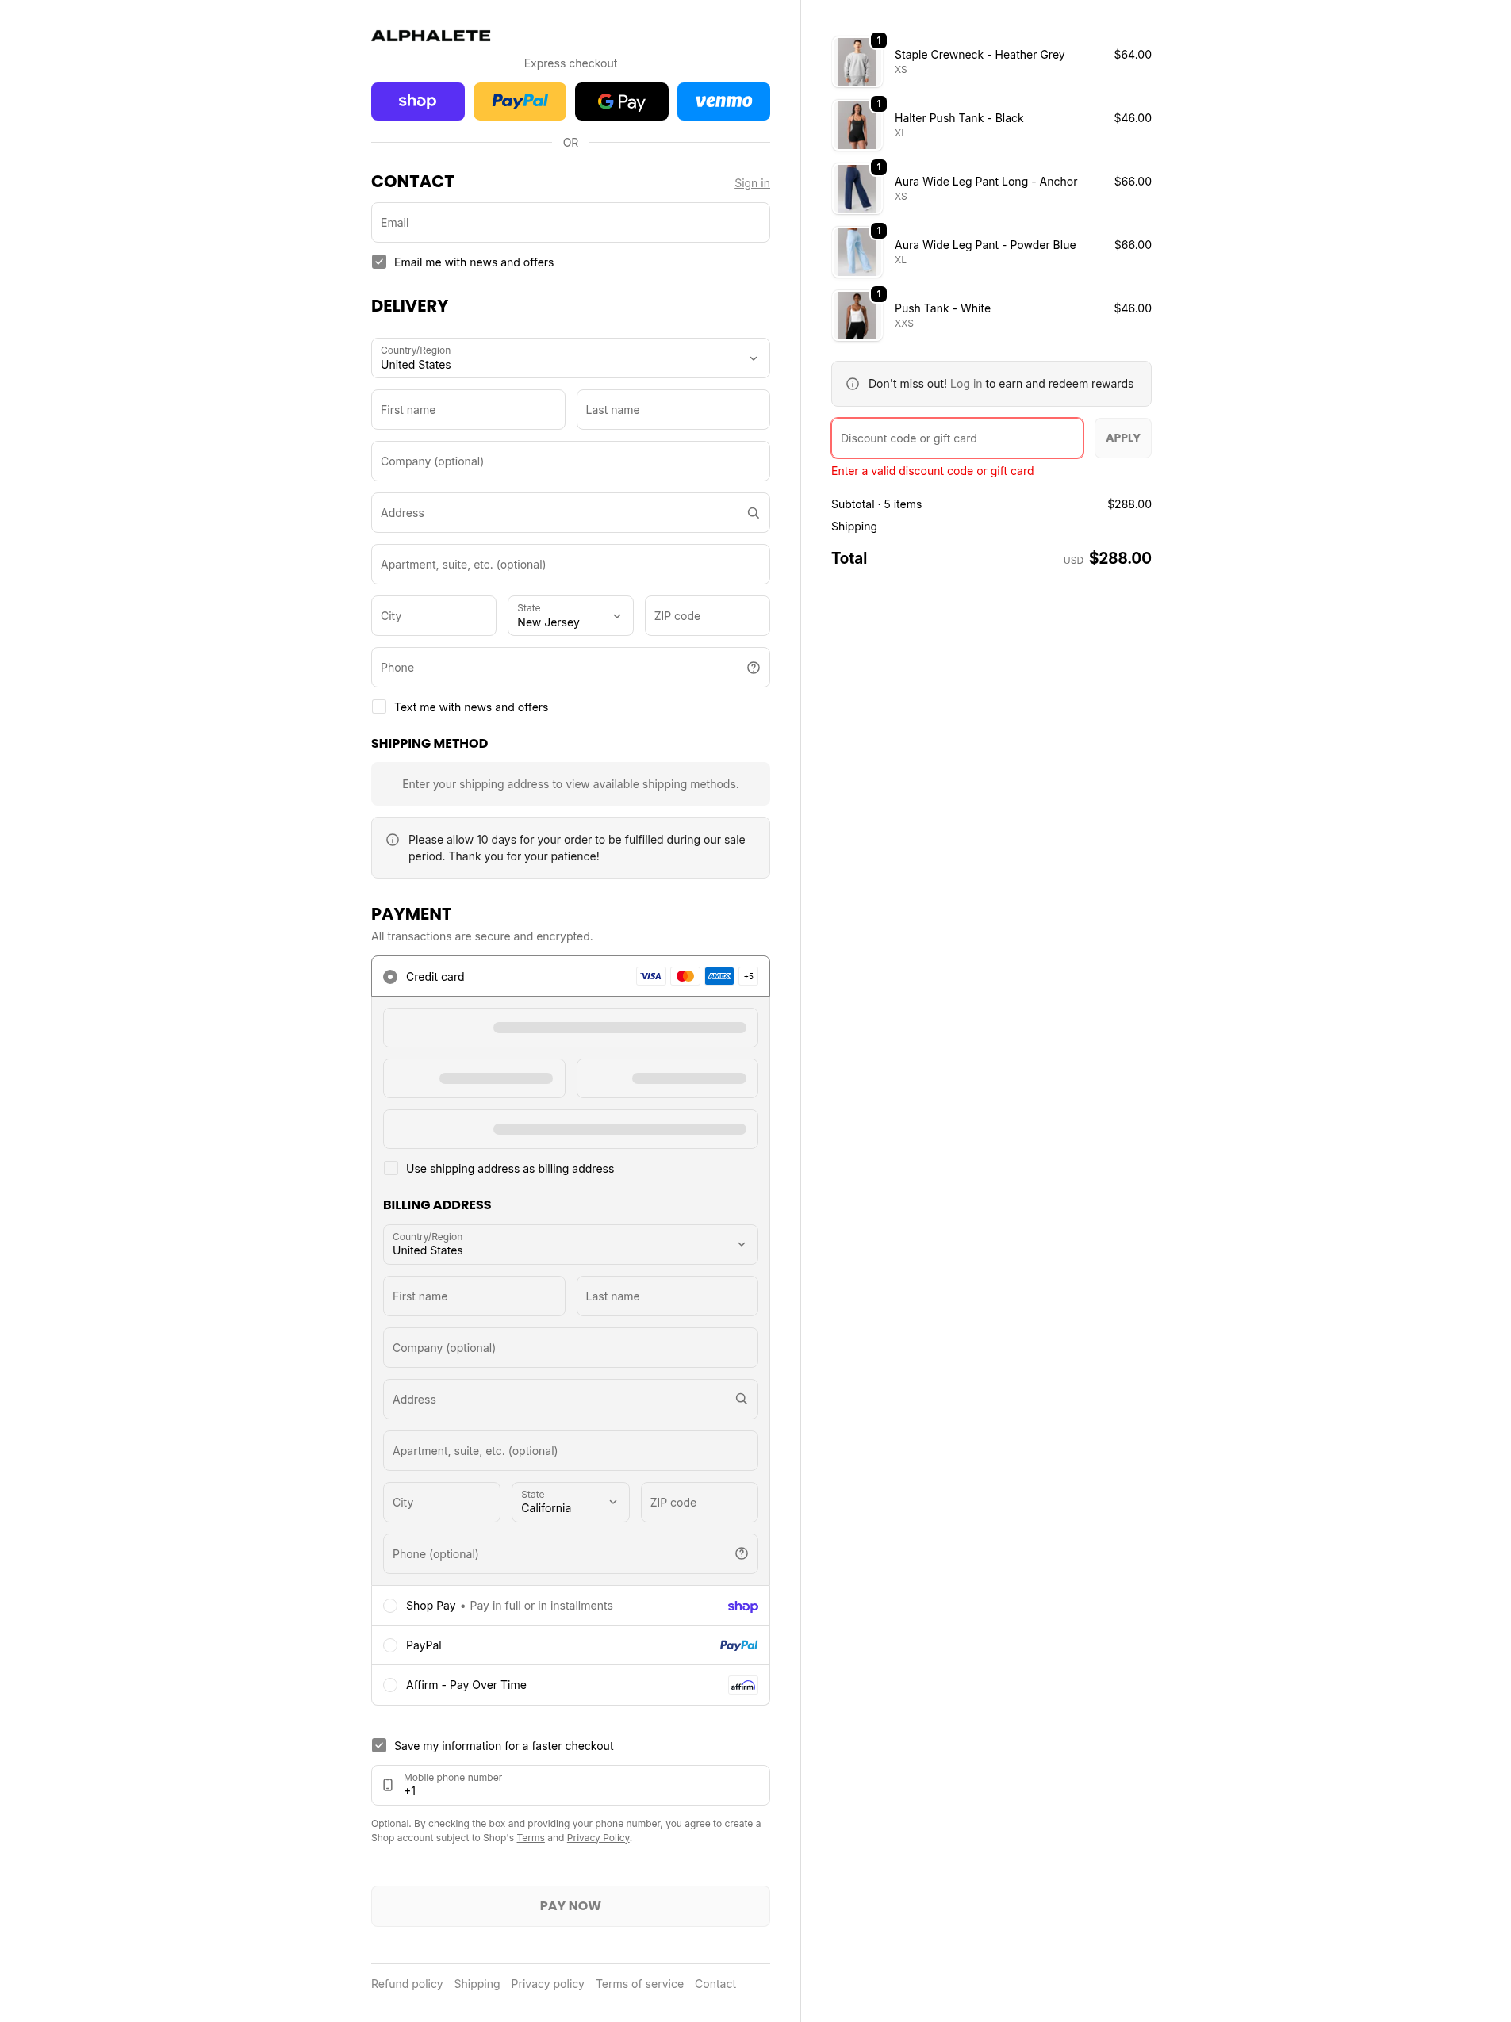Open the delivery Country/Region dropdown
Viewport: 1511px width, 2022px height.
[x=570, y=358]
